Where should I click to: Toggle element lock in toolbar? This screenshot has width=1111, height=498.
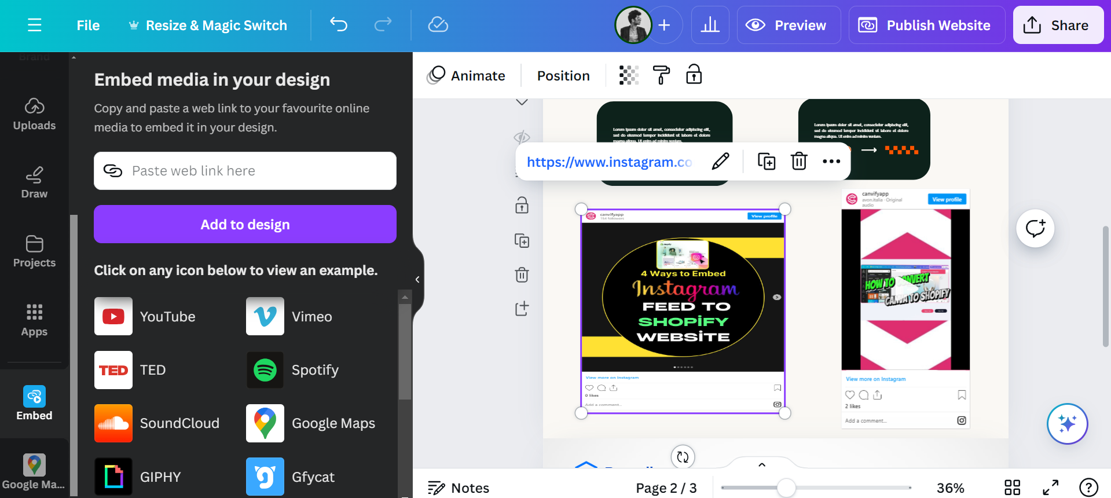click(x=694, y=75)
